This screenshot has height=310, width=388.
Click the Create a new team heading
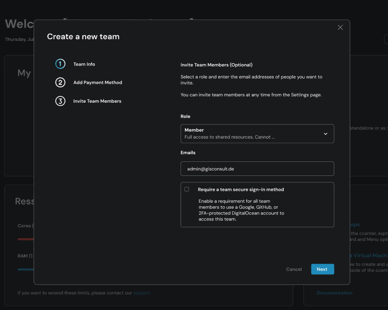tap(83, 37)
